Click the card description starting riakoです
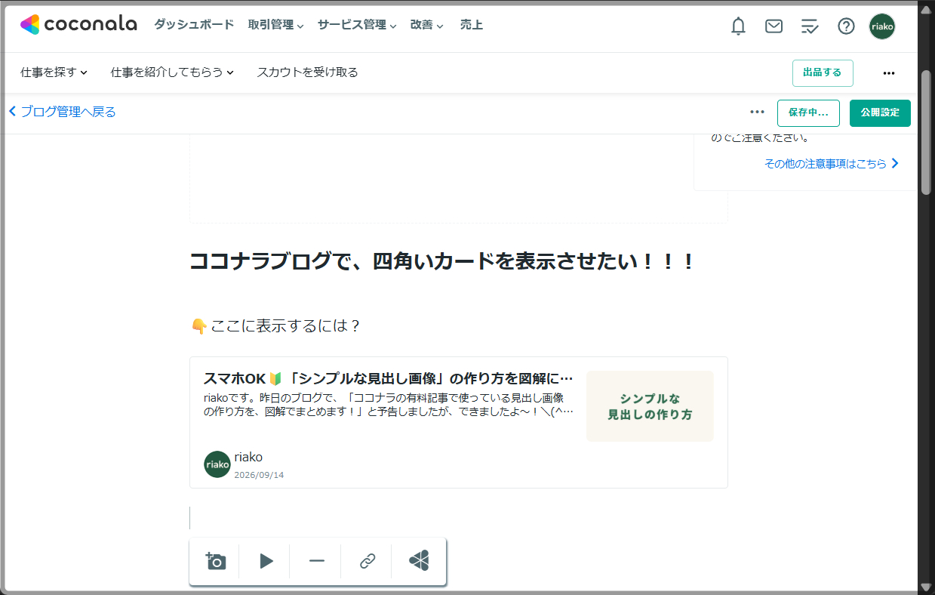This screenshot has height=595, width=935. (x=388, y=405)
